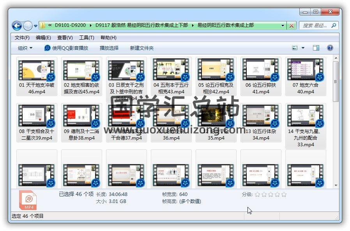
Task: Click the Back navigation arrow button
Action: pos(17,26)
